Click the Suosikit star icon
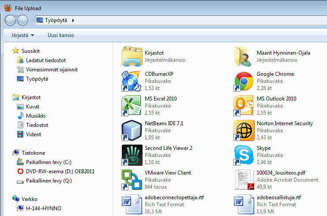 coord(15,51)
